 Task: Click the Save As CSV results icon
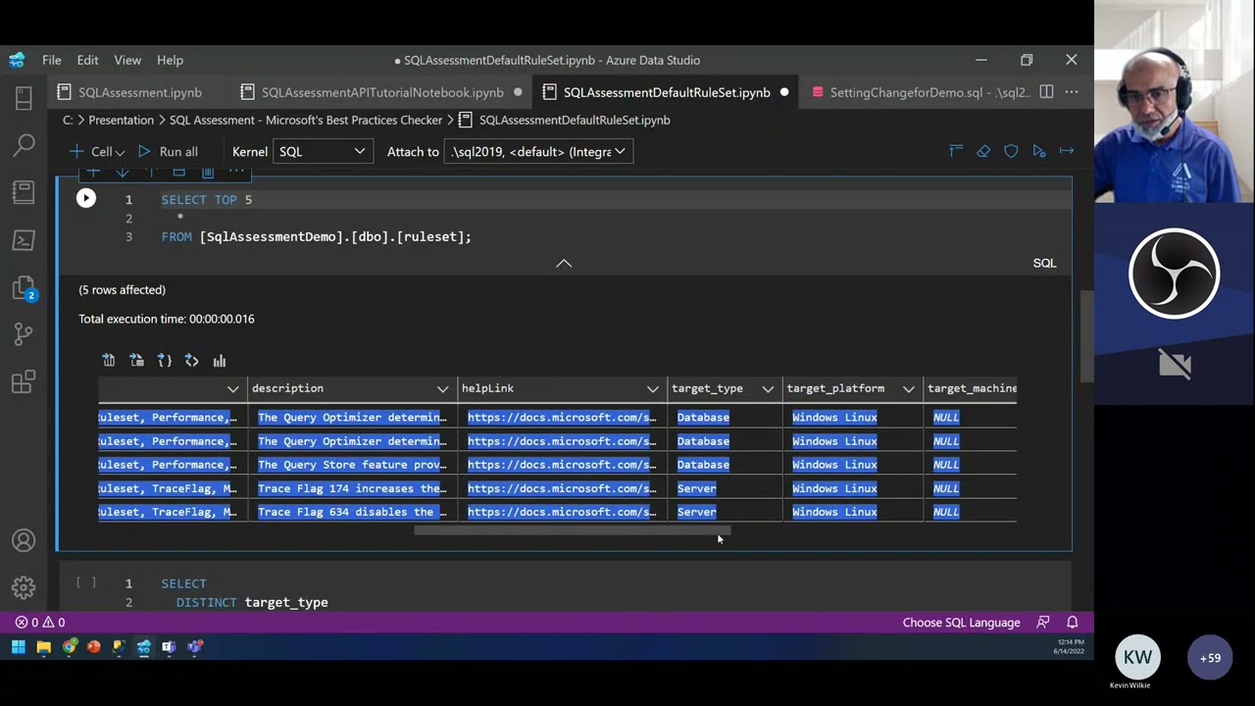coord(109,361)
